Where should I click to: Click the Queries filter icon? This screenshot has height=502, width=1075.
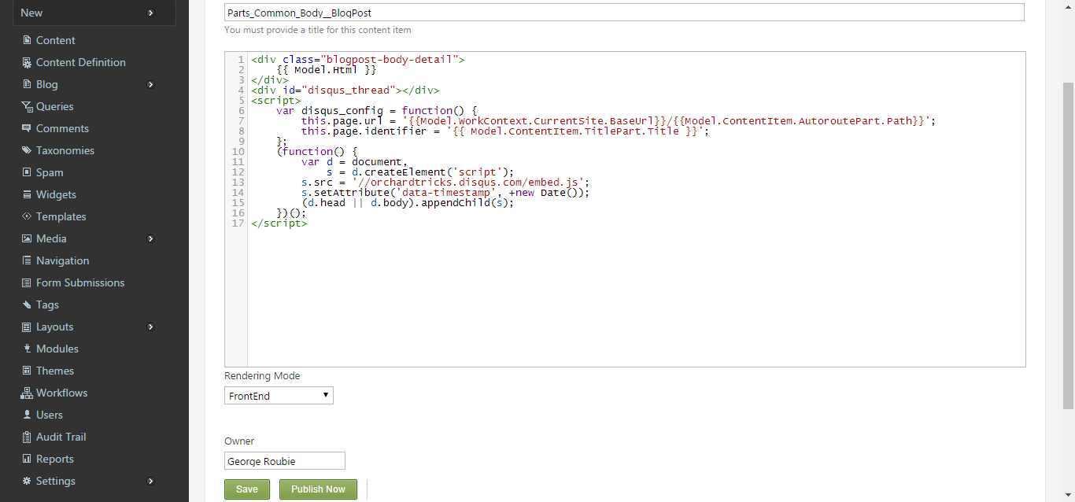click(27, 106)
